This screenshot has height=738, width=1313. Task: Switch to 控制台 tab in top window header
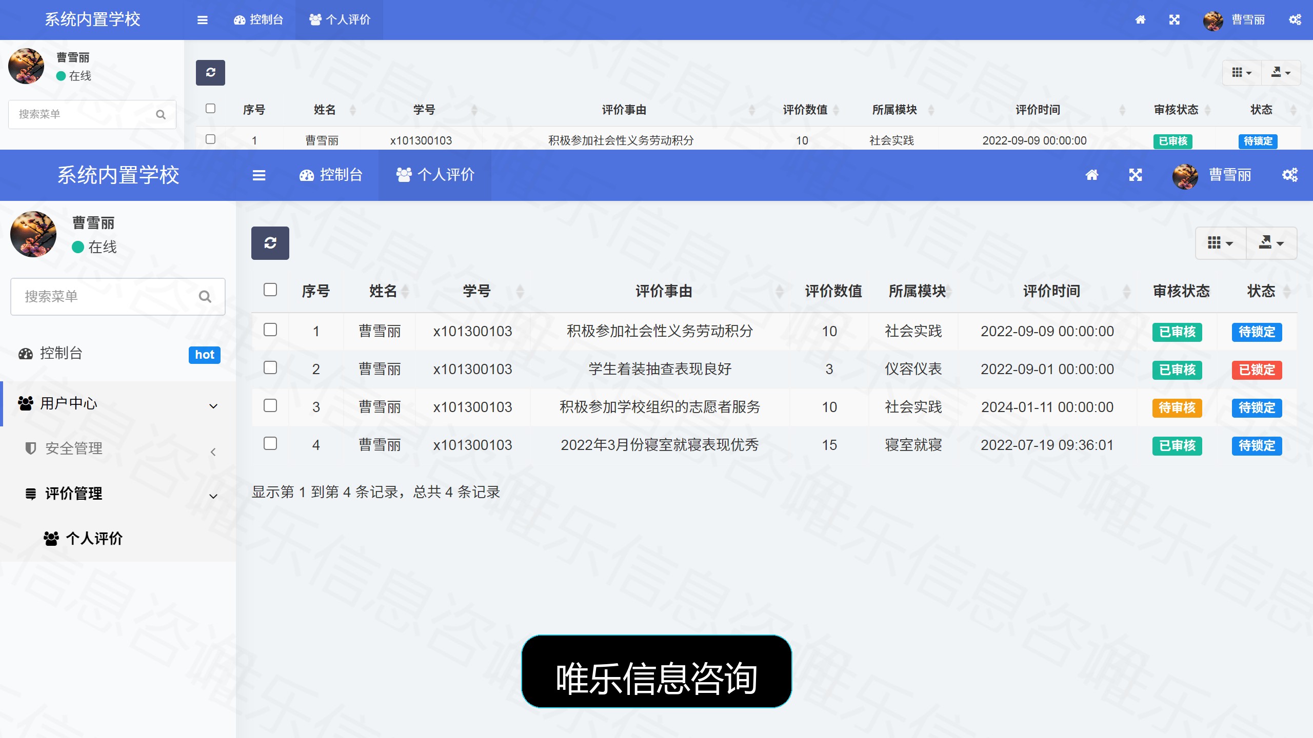(x=258, y=20)
